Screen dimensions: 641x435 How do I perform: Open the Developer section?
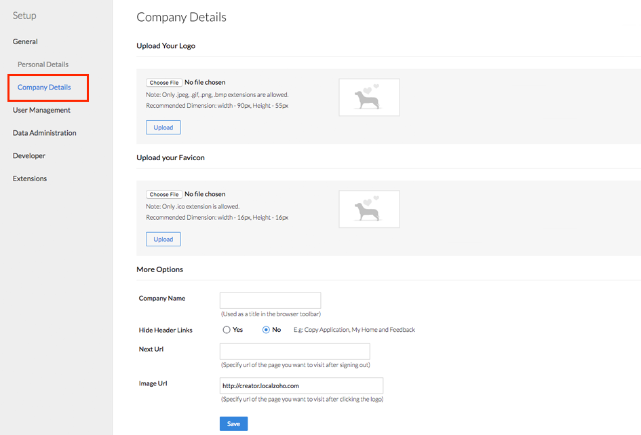29,156
